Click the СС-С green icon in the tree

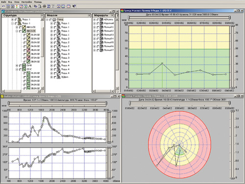[24, 69]
